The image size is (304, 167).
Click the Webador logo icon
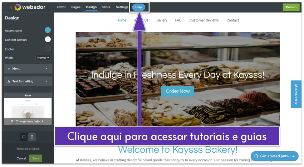pos(18,7)
